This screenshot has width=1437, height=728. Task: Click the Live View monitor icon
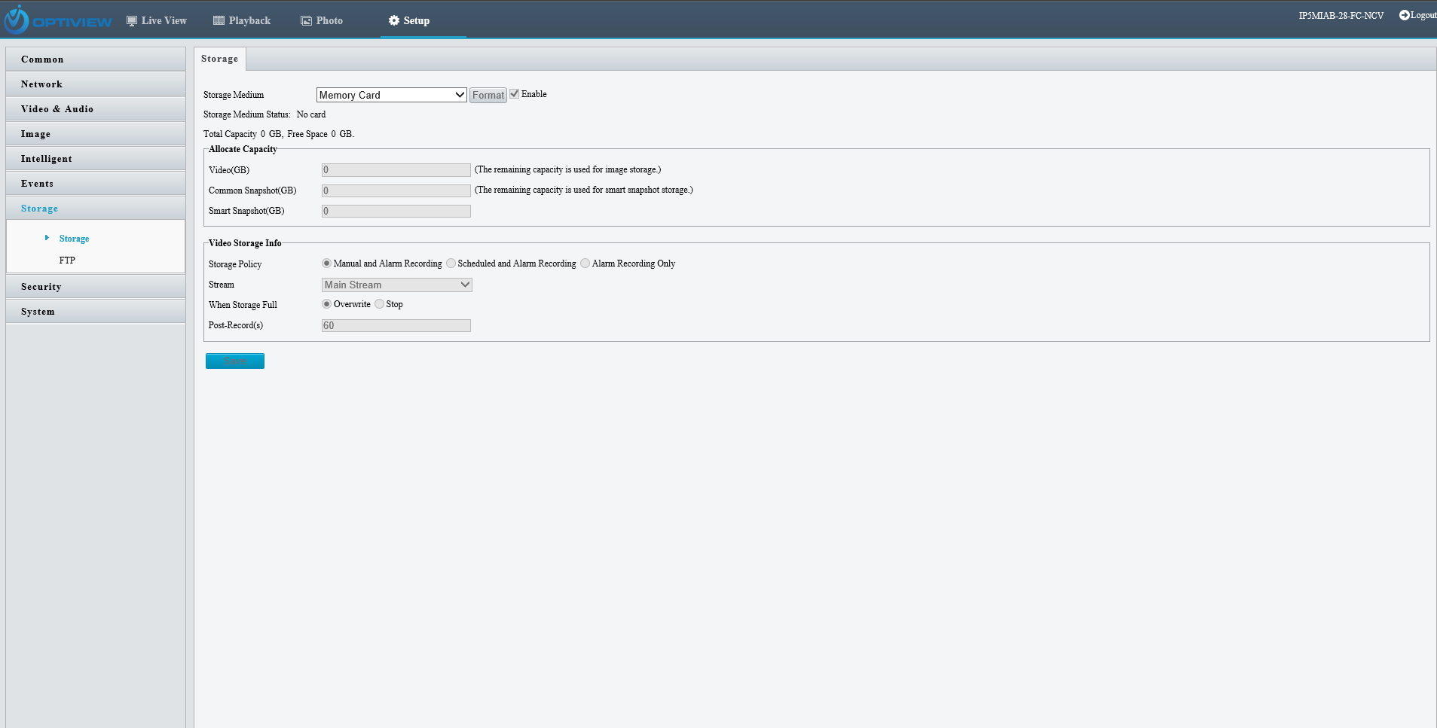click(x=132, y=21)
